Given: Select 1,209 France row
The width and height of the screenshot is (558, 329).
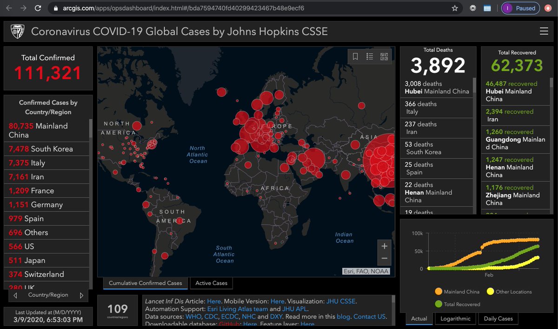Looking at the screenshot, I should pos(46,191).
